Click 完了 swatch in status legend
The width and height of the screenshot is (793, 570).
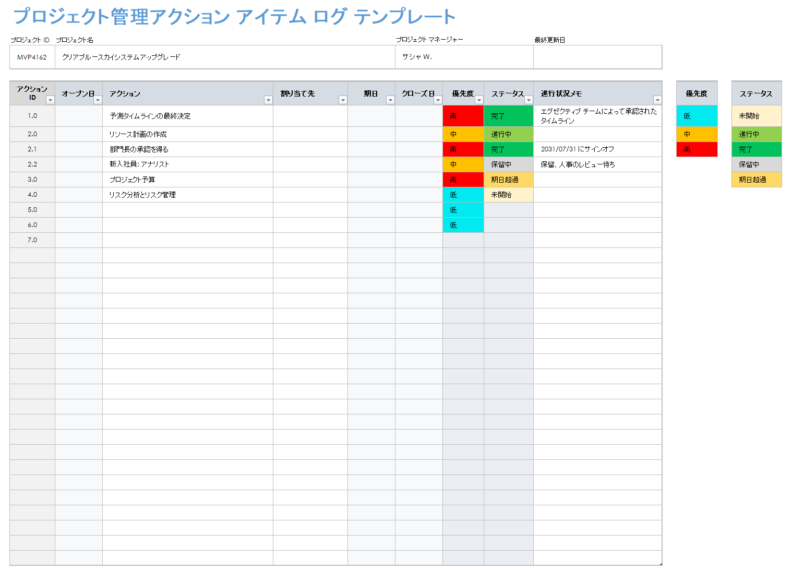click(x=756, y=149)
